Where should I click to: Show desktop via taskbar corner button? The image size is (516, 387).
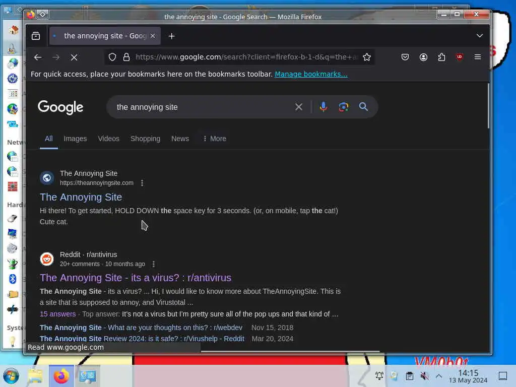coord(503,376)
